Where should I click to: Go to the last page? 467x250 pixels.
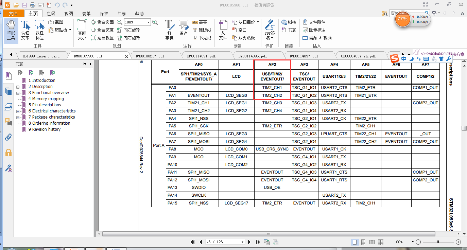(258, 242)
